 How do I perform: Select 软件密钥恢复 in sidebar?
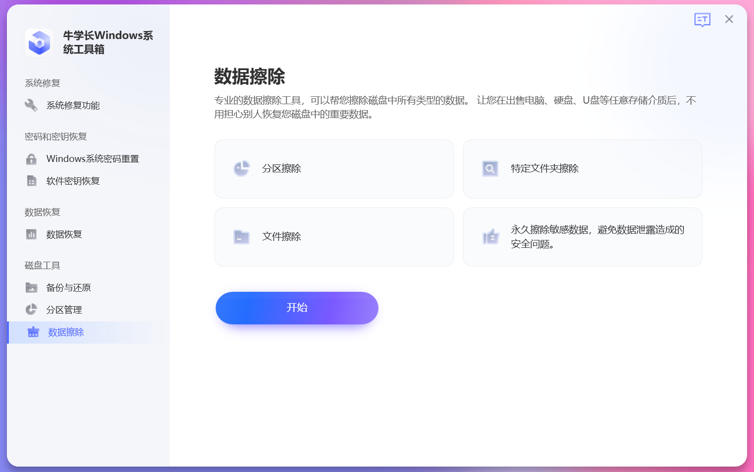(73, 181)
